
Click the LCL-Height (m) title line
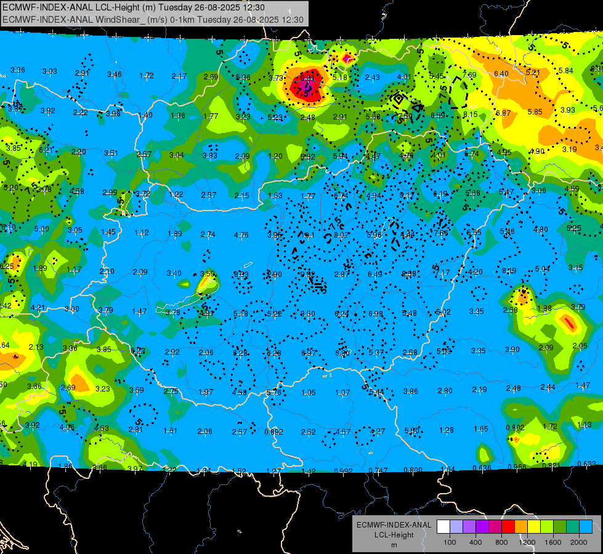pos(134,7)
